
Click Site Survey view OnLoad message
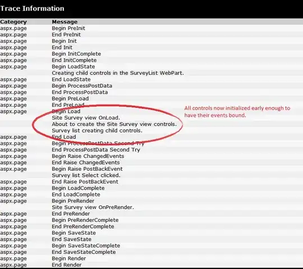86,118
